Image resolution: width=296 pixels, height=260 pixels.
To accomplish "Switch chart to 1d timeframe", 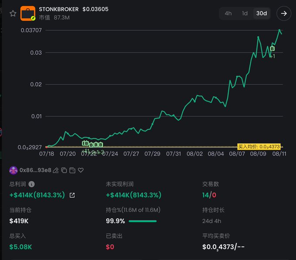I will 245,13.
